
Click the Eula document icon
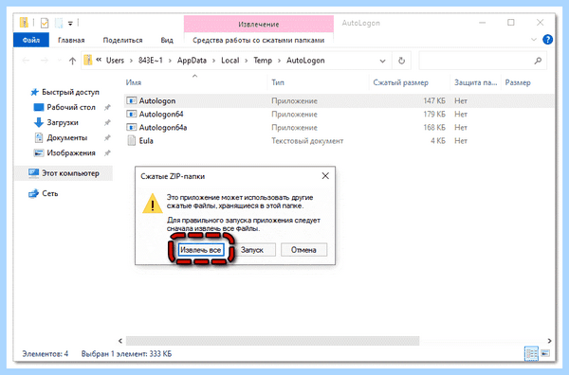(x=132, y=141)
